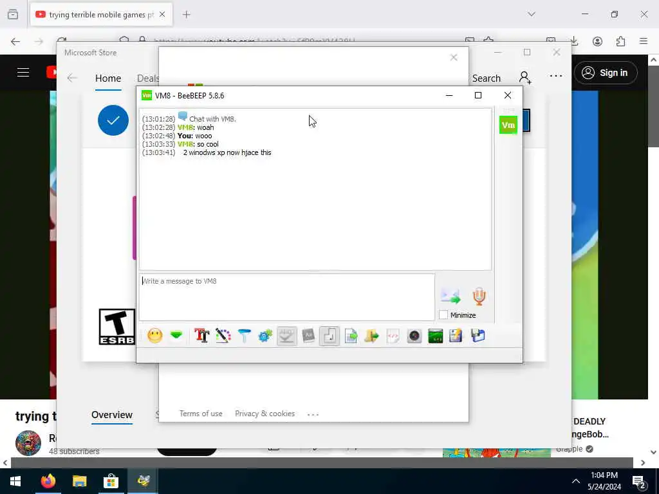Viewport: 659px width, 494px height.
Task: Send the message with envelope arrow button
Action: [x=450, y=296]
